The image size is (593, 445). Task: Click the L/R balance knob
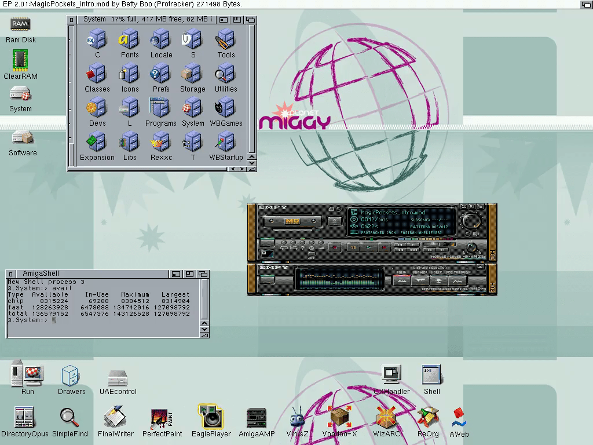point(471,247)
